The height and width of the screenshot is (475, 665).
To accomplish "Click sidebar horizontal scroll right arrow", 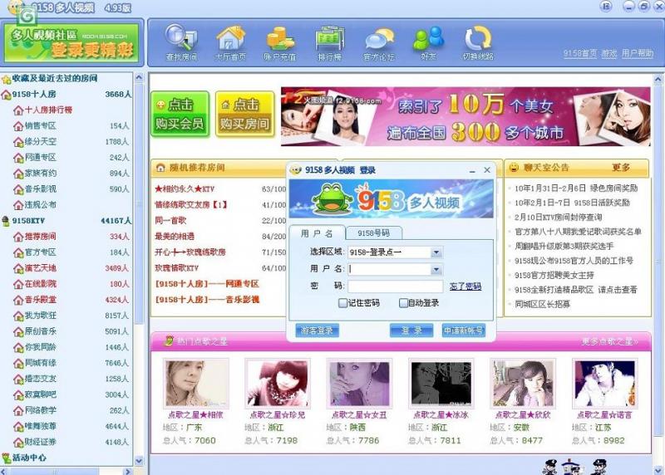I will coord(128,471).
